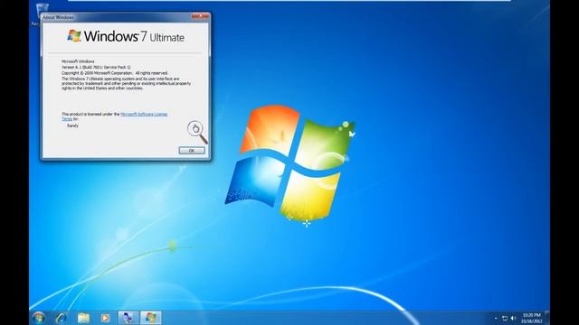
Task: Open the clock showing 10:20 PM
Action: 532,318
